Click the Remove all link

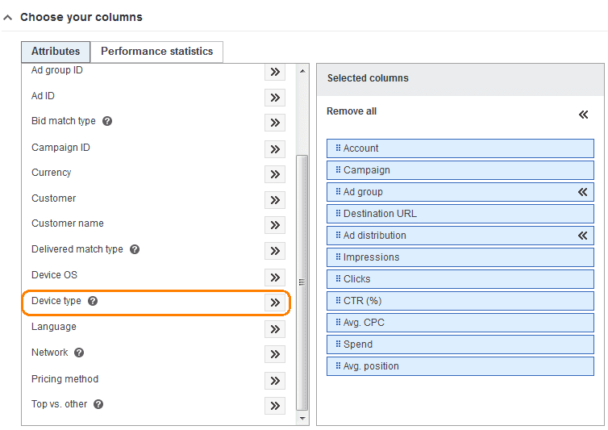click(x=352, y=111)
